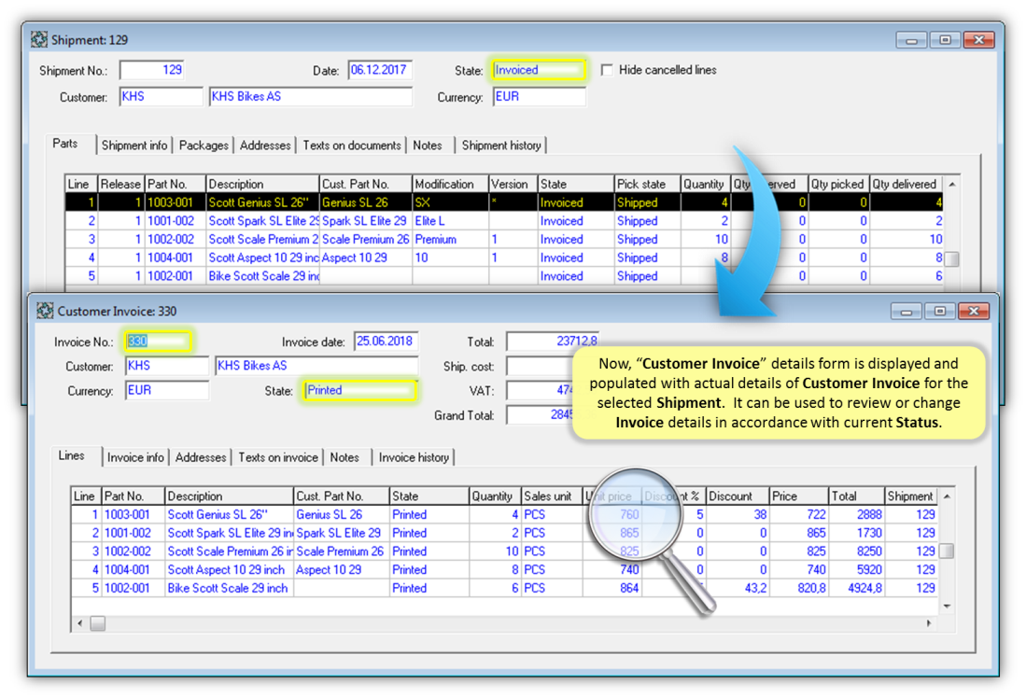Click the invoice table scroll-left arrow

(x=80, y=623)
